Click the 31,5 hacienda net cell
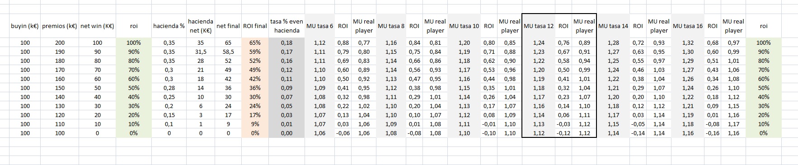798x165 pixels. tap(201, 52)
